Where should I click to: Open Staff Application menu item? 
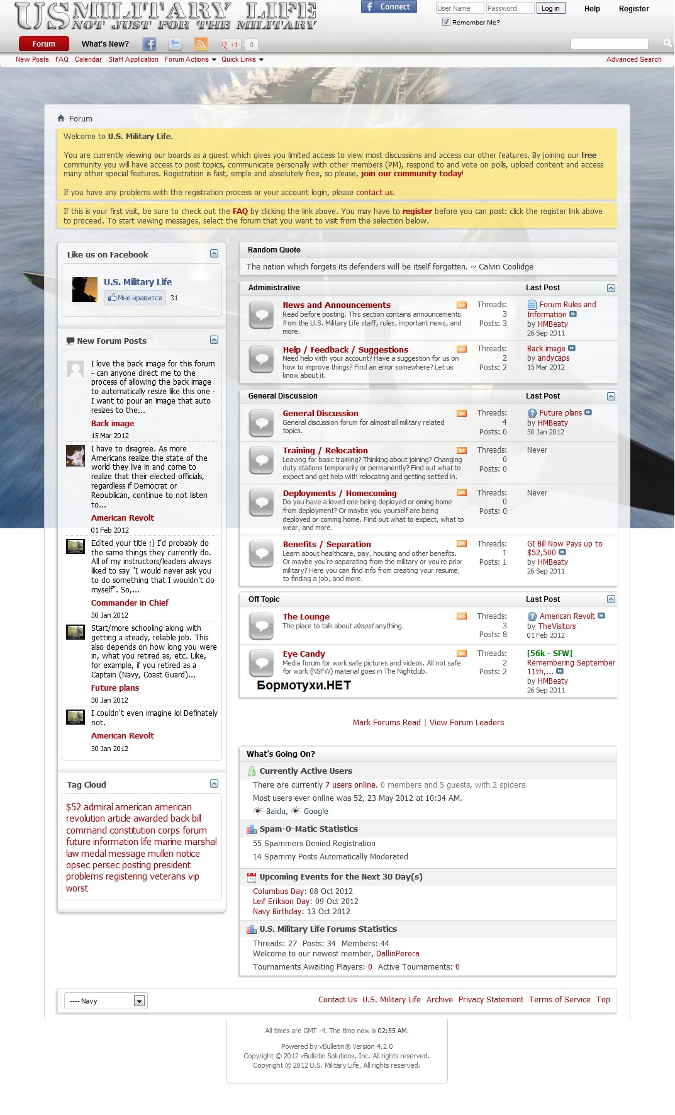(133, 59)
